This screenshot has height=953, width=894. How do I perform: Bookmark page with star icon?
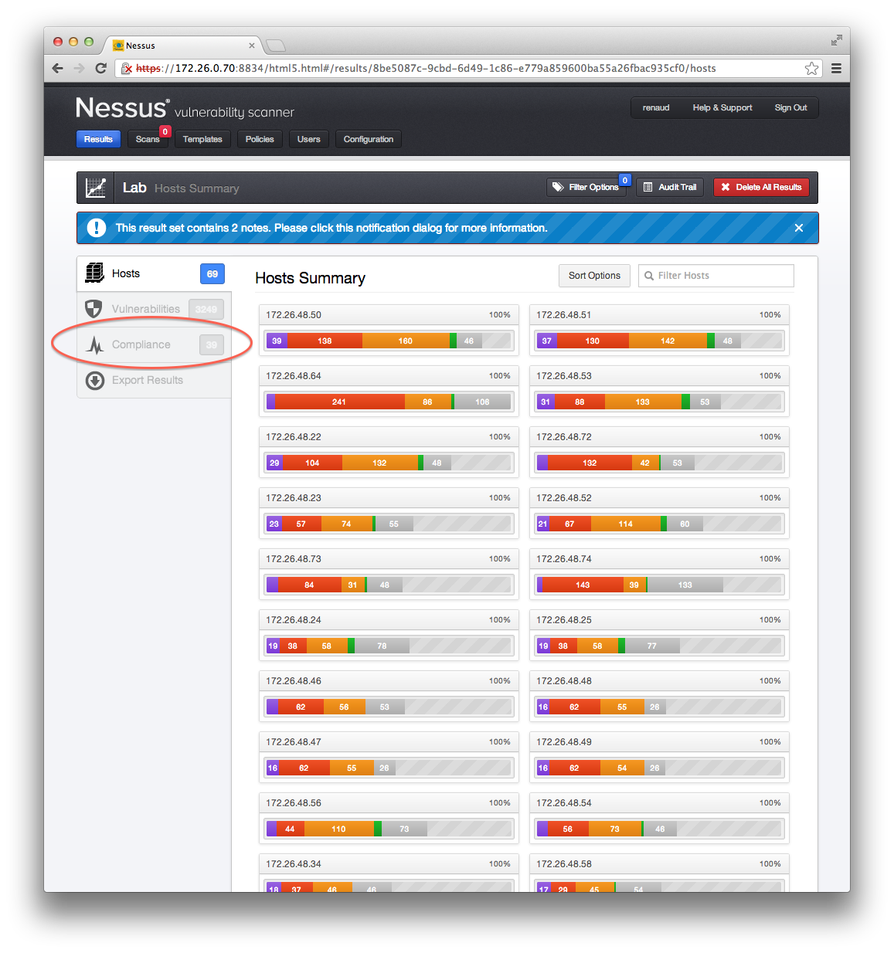point(811,68)
